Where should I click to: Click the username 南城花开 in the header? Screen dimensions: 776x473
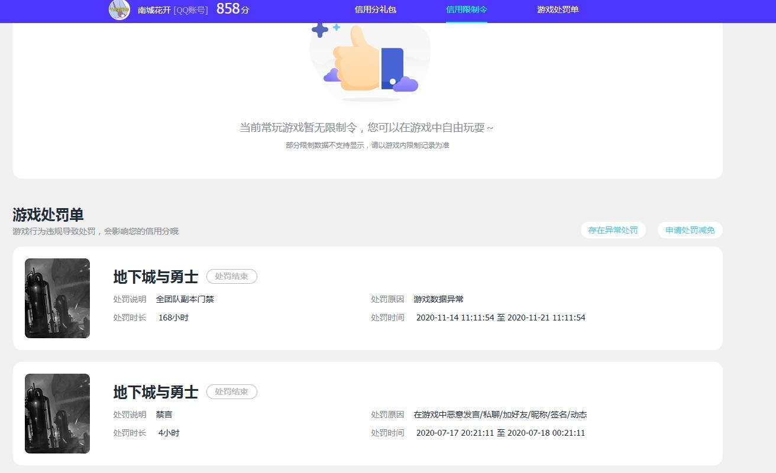coord(154,10)
